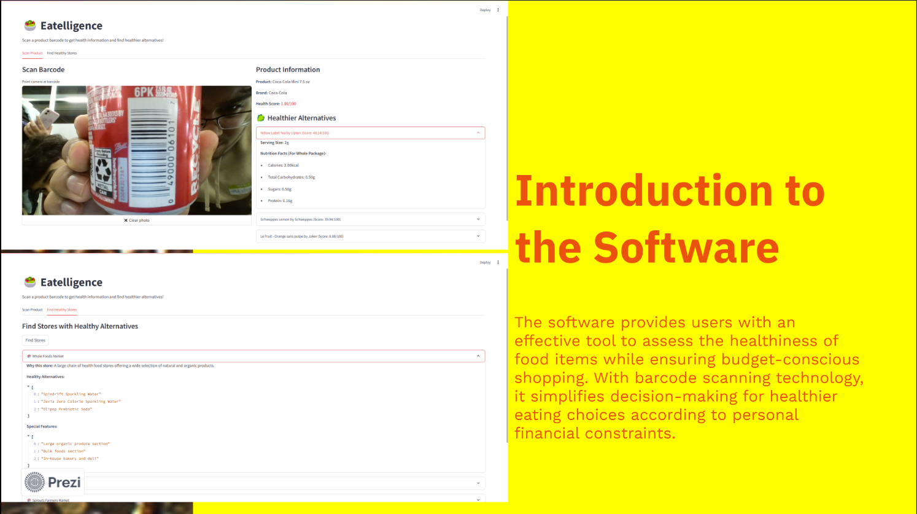This screenshot has height=514, width=917.
Task: Click the store icon beside Whole Foods Market
Action: pyautogui.click(x=29, y=356)
